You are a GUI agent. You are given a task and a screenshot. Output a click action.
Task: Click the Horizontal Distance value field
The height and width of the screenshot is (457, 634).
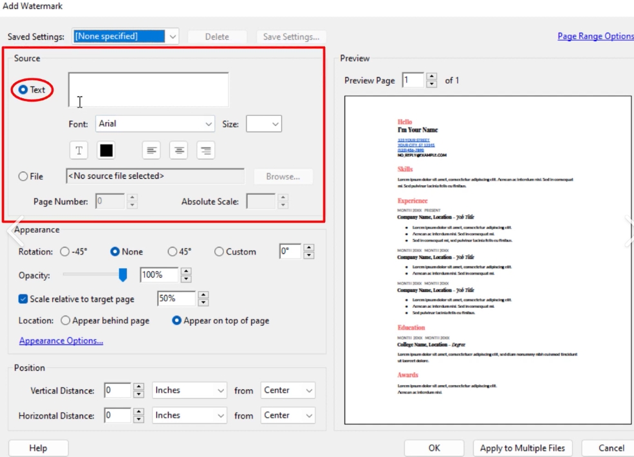click(x=117, y=415)
